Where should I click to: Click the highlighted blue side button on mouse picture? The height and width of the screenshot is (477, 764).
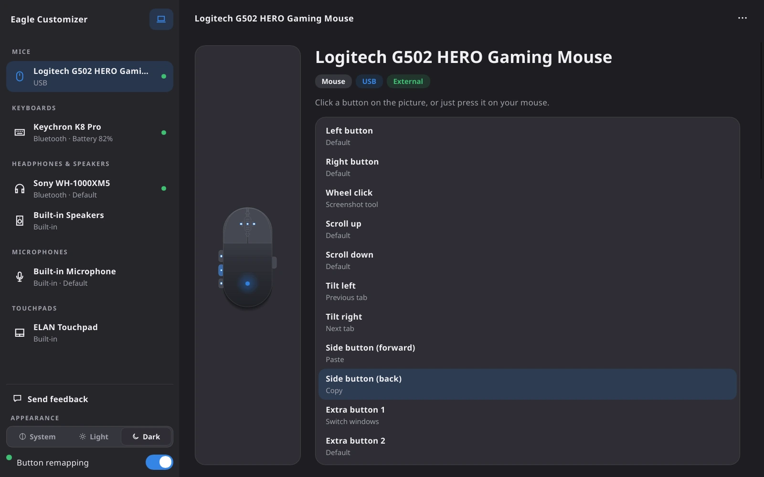pyautogui.click(x=221, y=270)
